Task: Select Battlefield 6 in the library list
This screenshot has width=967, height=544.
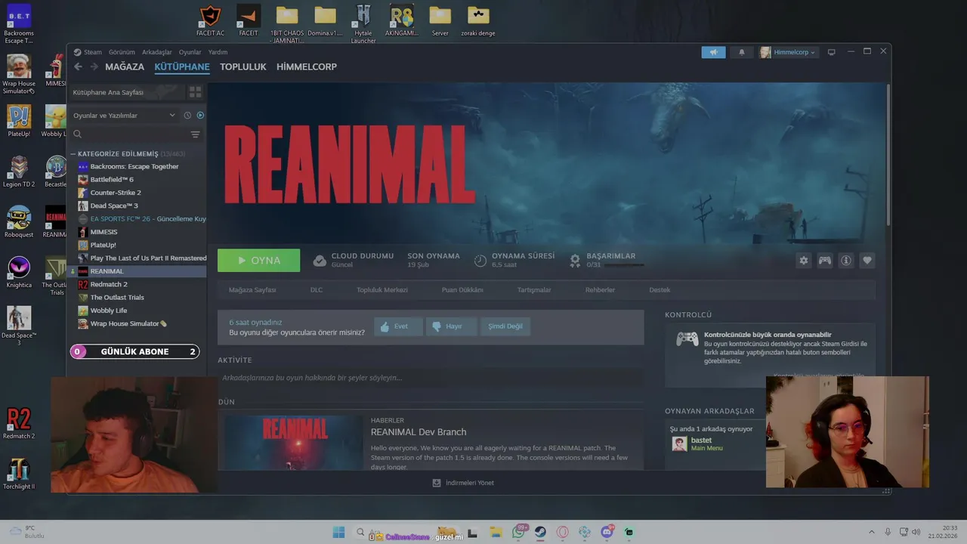Action: click(137, 179)
